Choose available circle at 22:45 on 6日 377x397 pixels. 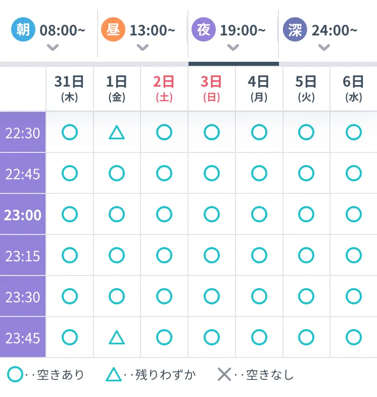pyautogui.click(x=354, y=173)
